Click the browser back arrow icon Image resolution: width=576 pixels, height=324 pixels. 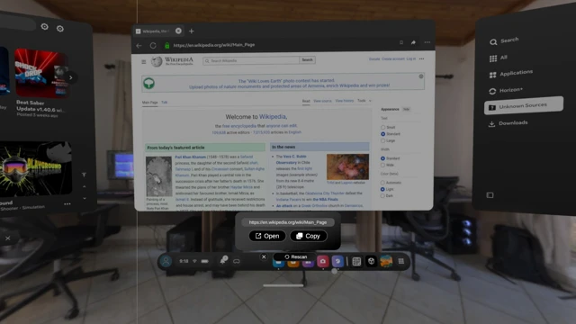click(x=139, y=46)
